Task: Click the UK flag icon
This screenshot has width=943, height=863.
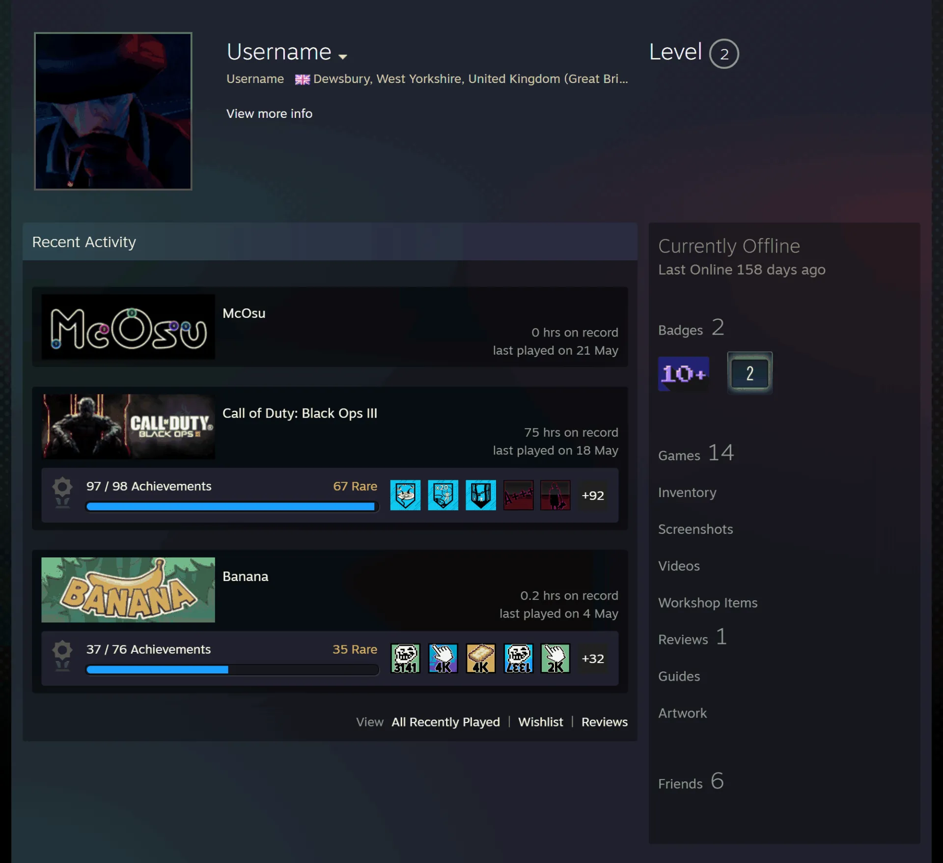Action: 302,79
